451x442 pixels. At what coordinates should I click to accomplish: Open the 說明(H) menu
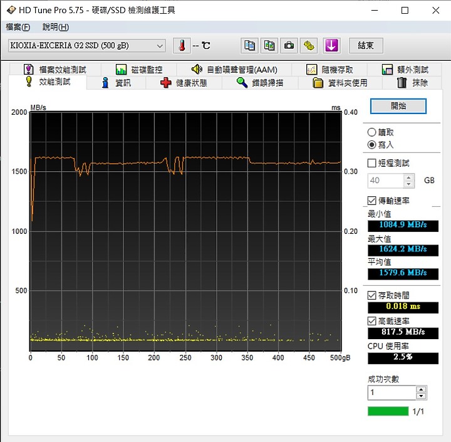pyautogui.click(x=56, y=27)
